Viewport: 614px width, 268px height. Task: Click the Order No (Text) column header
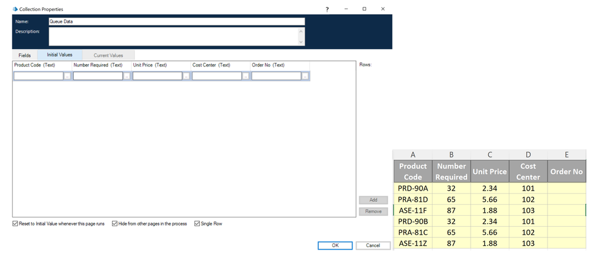point(280,65)
